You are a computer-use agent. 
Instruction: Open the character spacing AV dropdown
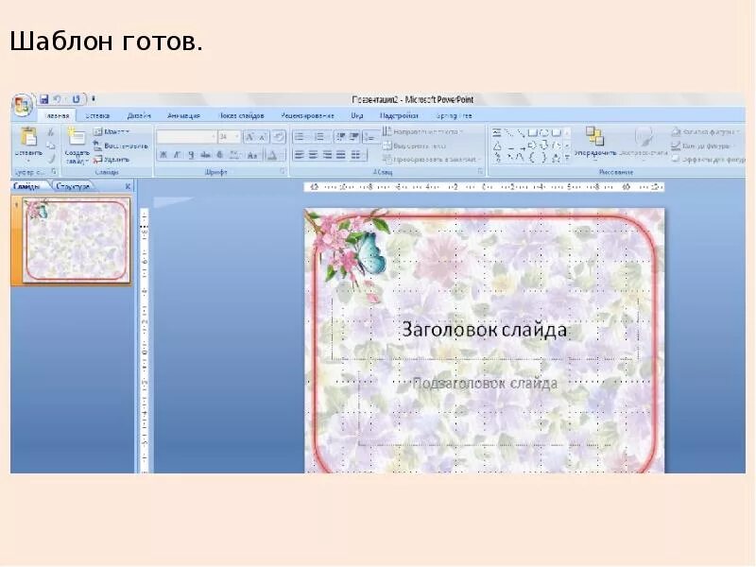235,155
